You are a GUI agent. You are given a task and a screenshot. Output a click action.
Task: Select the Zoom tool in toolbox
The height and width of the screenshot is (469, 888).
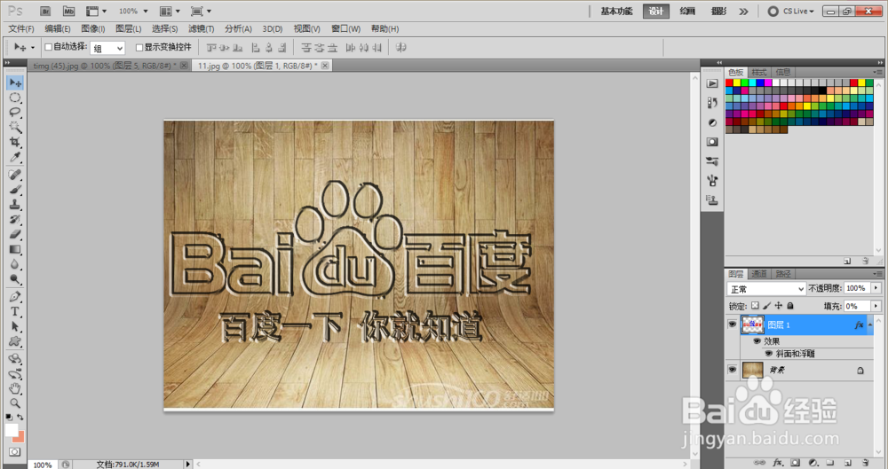click(x=15, y=403)
